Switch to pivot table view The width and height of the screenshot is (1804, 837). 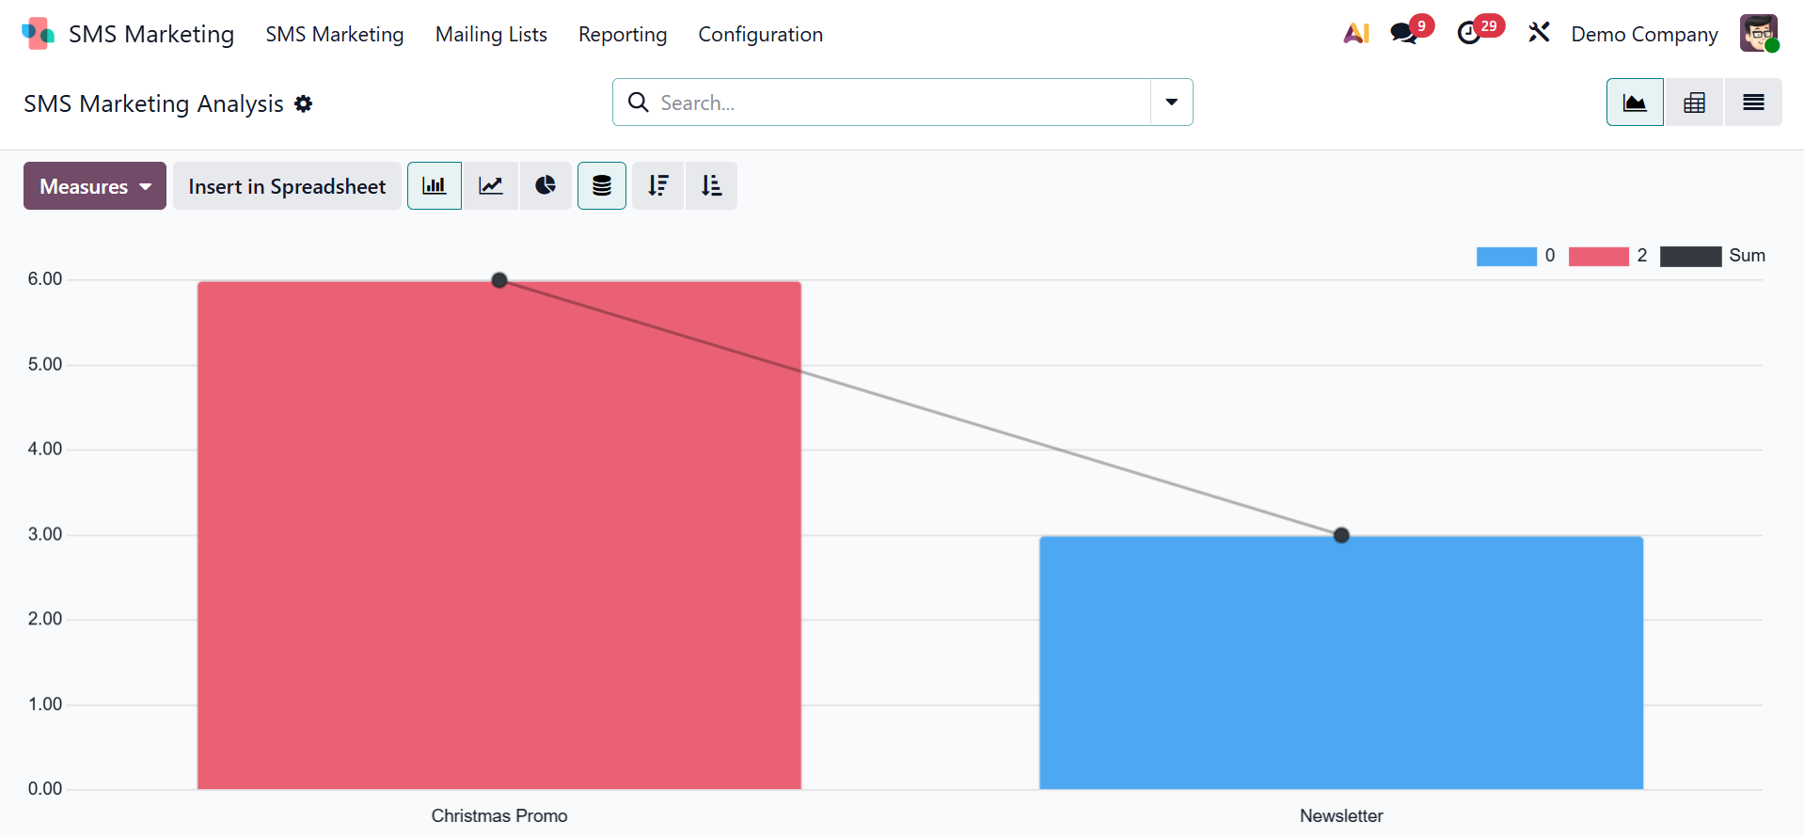1694,103
